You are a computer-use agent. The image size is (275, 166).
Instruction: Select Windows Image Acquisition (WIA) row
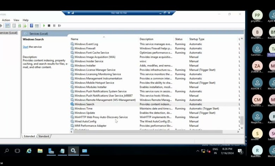(154, 57)
